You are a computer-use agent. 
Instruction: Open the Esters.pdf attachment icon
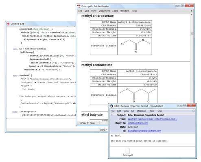[x=128, y=151]
